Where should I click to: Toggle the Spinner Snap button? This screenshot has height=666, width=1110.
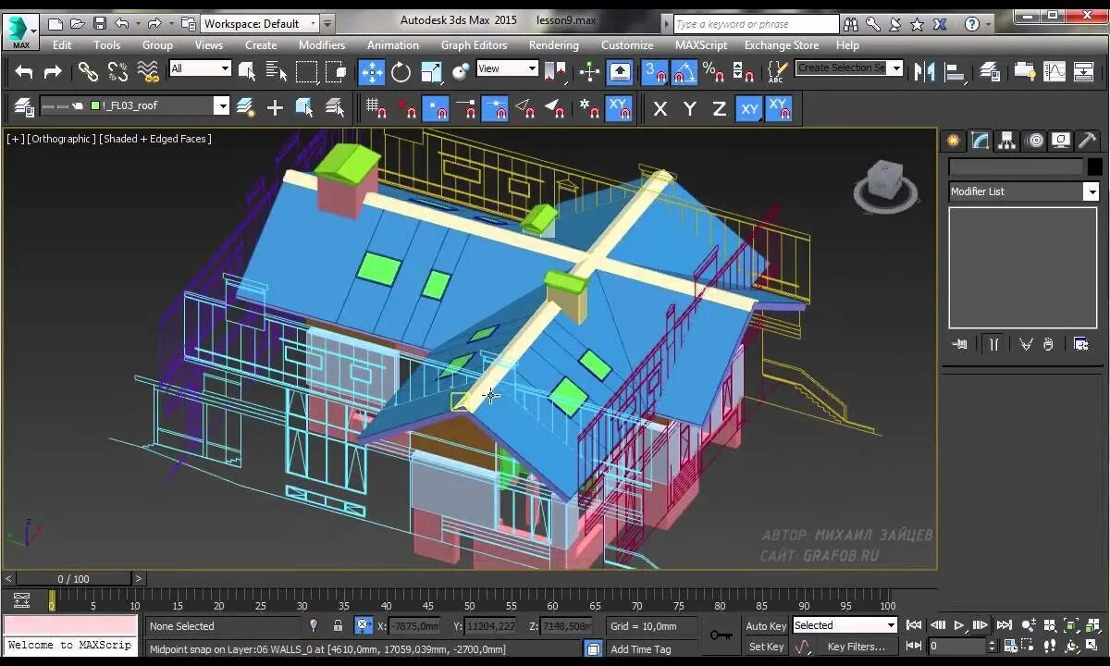[743, 71]
